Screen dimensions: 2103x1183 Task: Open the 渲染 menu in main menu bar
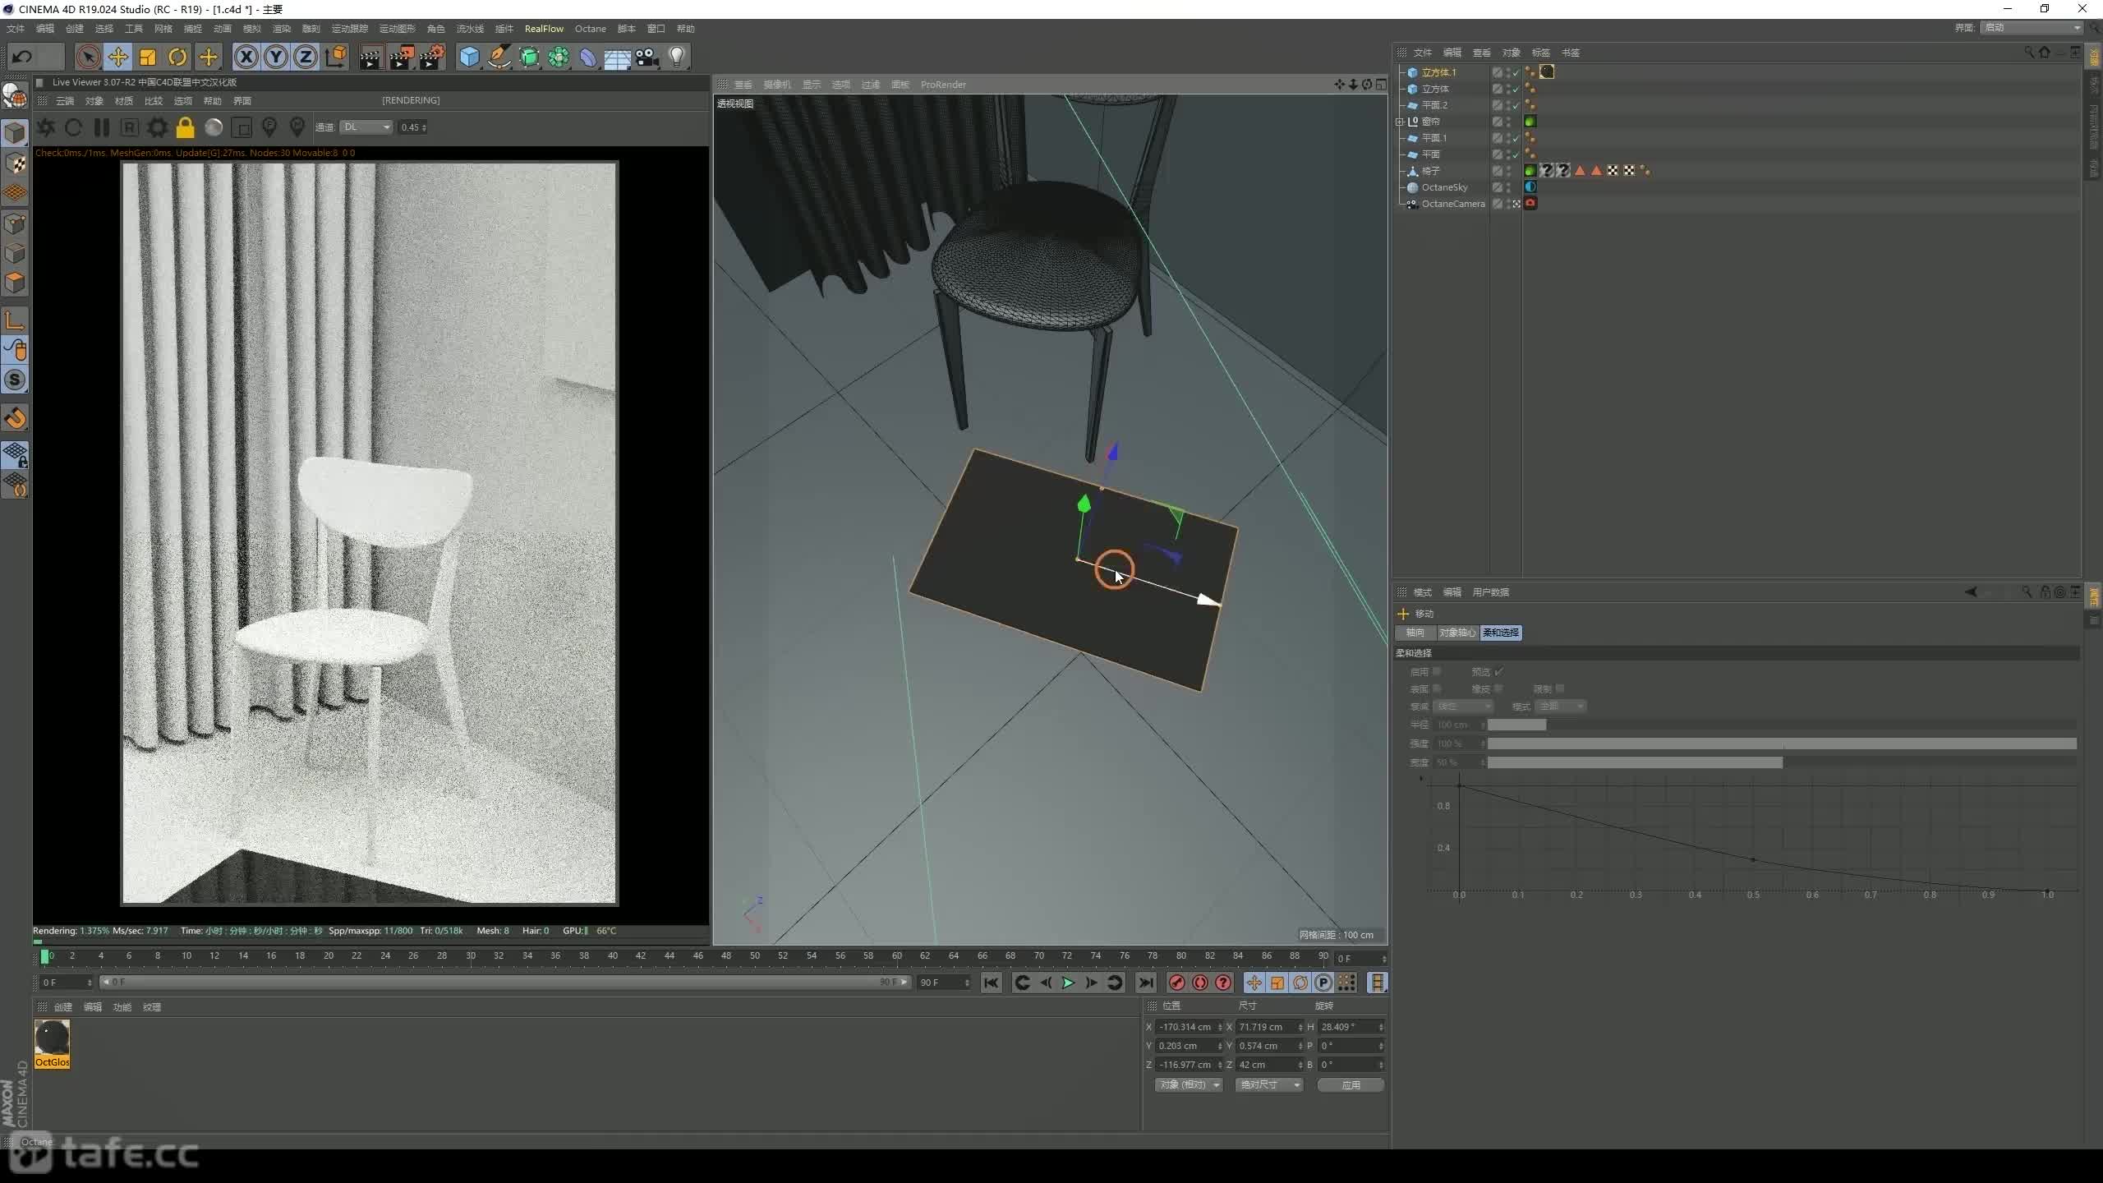(x=282, y=29)
